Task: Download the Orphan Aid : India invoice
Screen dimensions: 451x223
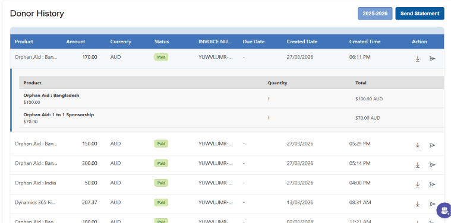Action: [x=418, y=184]
